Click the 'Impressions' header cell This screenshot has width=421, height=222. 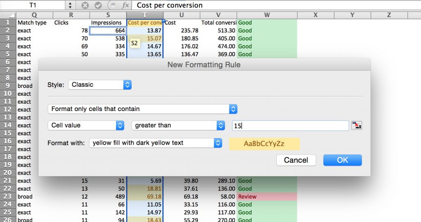[x=108, y=23]
